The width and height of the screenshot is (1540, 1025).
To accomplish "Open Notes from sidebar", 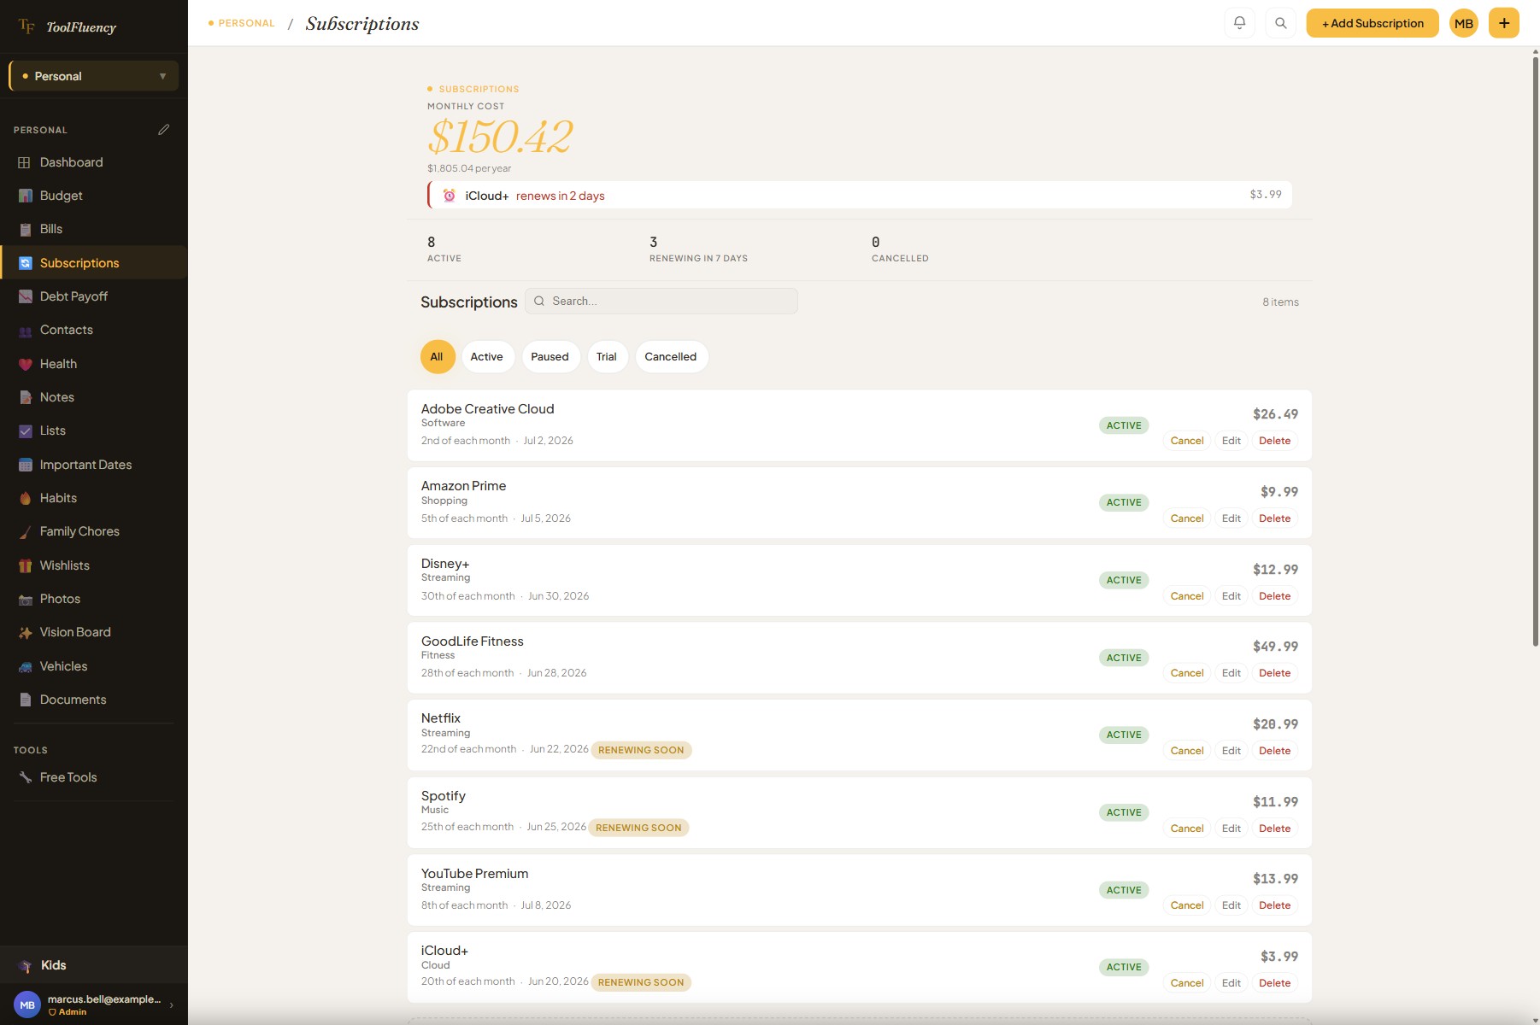I will [x=94, y=397].
